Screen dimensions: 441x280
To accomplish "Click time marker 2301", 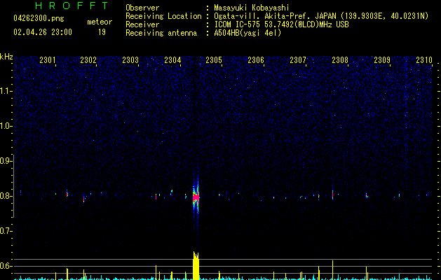I will tap(48, 60).
